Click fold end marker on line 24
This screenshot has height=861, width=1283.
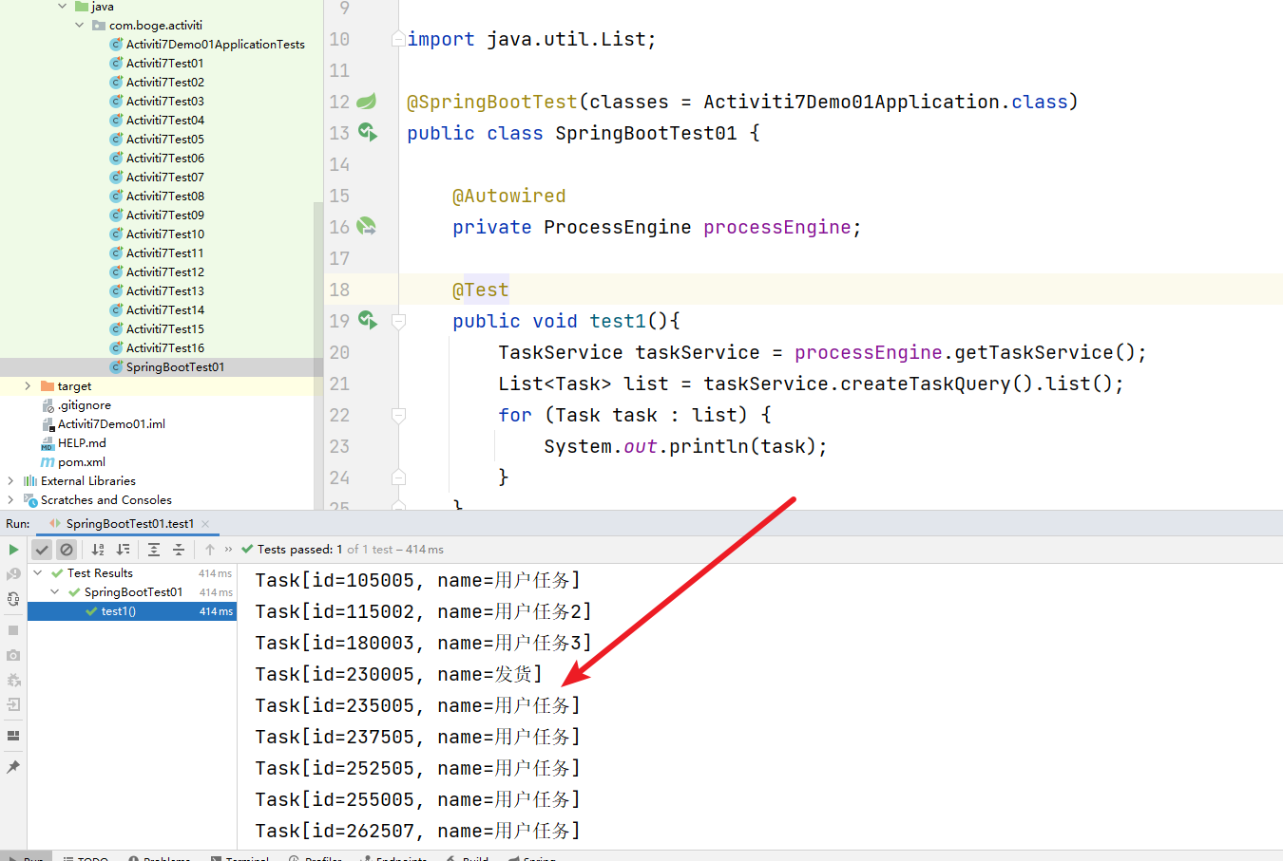(399, 477)
